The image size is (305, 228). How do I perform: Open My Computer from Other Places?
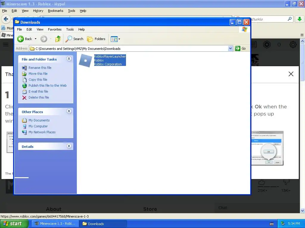pos(38,126)
